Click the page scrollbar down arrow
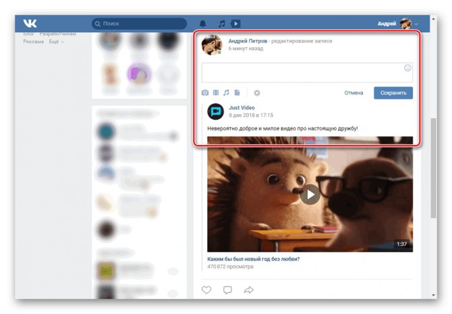Image resolution: width=452 pixels, height=314 pixels. point(433,295)
